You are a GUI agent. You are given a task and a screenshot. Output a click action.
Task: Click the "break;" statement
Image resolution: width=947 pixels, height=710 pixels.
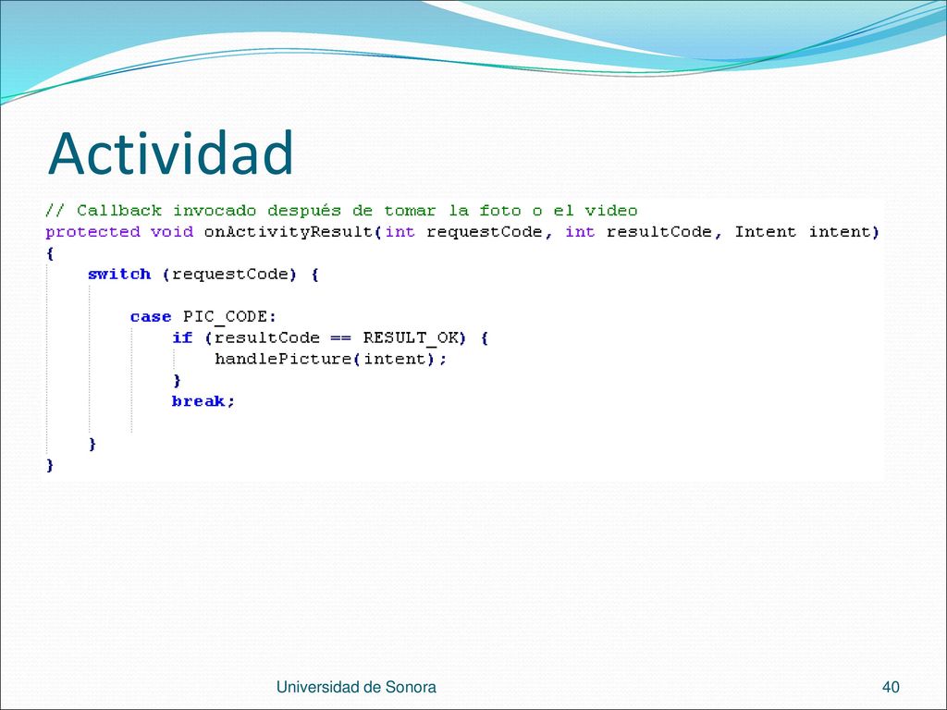tap(203, 401)
